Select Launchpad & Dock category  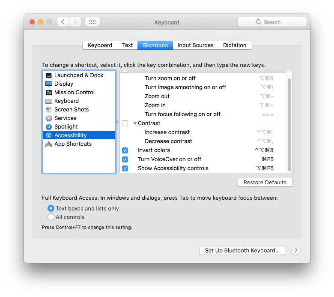[79, 75]
